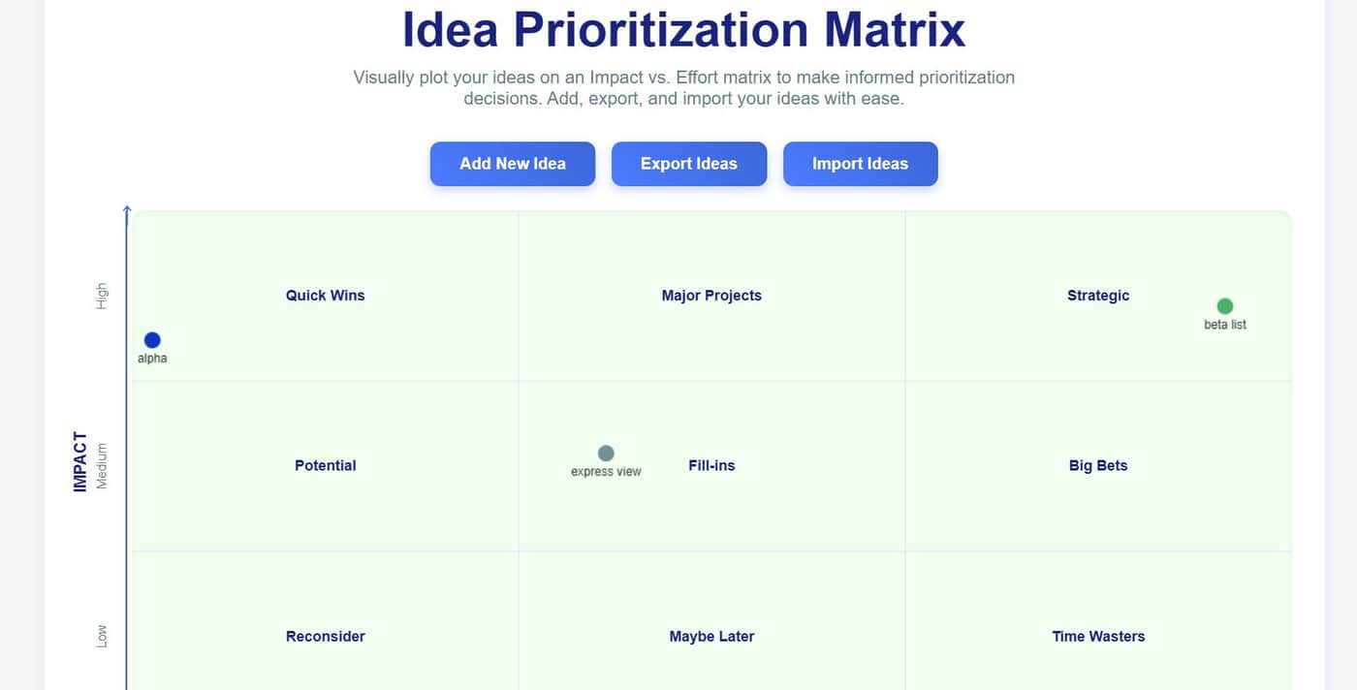Click the Reconsider cell label
The width and height of the screenshot is (1357, 690).
tap(326, 637)
